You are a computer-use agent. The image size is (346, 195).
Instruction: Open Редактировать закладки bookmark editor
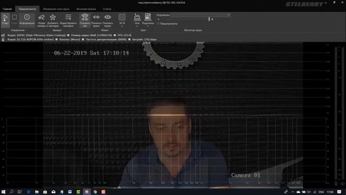tap(69, 21)
